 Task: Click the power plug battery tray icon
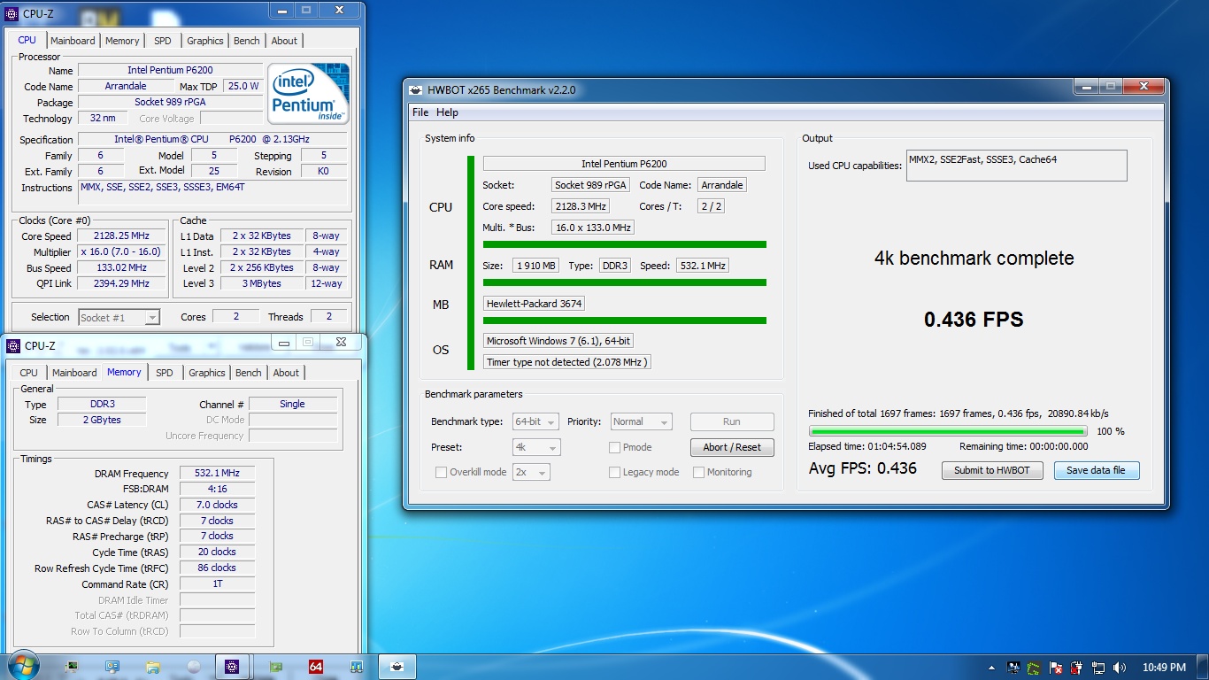tap(1076, 668)
